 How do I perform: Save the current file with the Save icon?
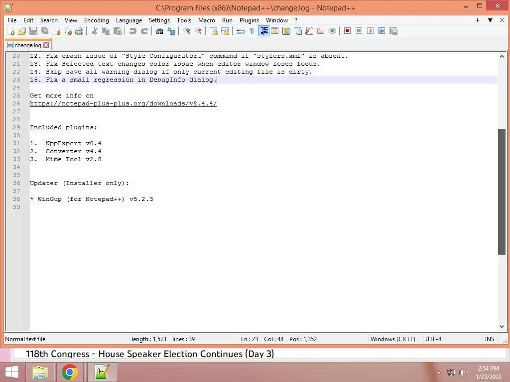[x=33, y=31]
